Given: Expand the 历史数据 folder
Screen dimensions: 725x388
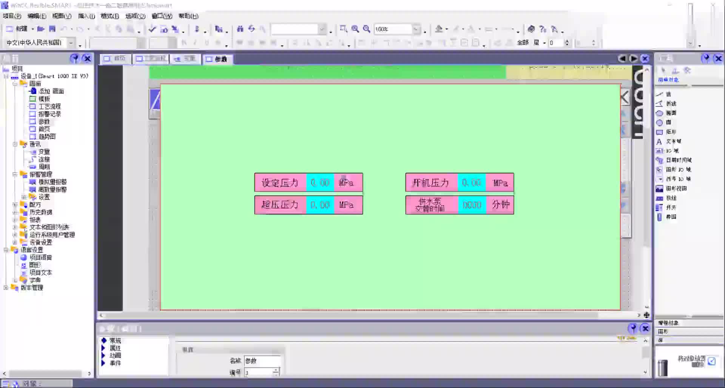Looking at the screenshot, I should coord(15,212).
